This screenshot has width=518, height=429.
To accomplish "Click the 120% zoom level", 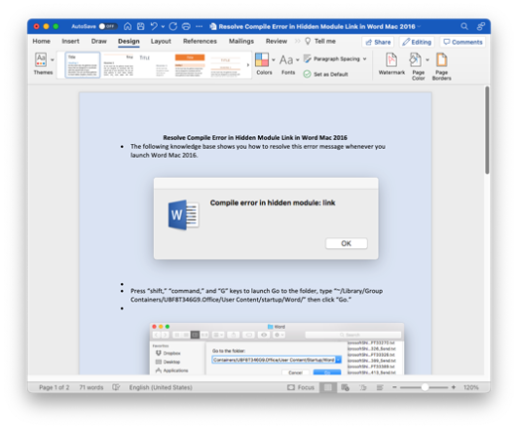I will pyautogui.click(x=470, y=387).
